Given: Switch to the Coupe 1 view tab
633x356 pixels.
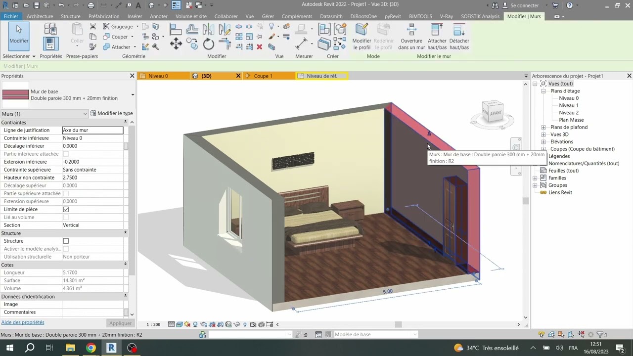Looking at the screenshot, I should tap(263, 76).
